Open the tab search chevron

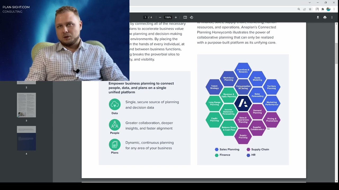coord(310,3)
